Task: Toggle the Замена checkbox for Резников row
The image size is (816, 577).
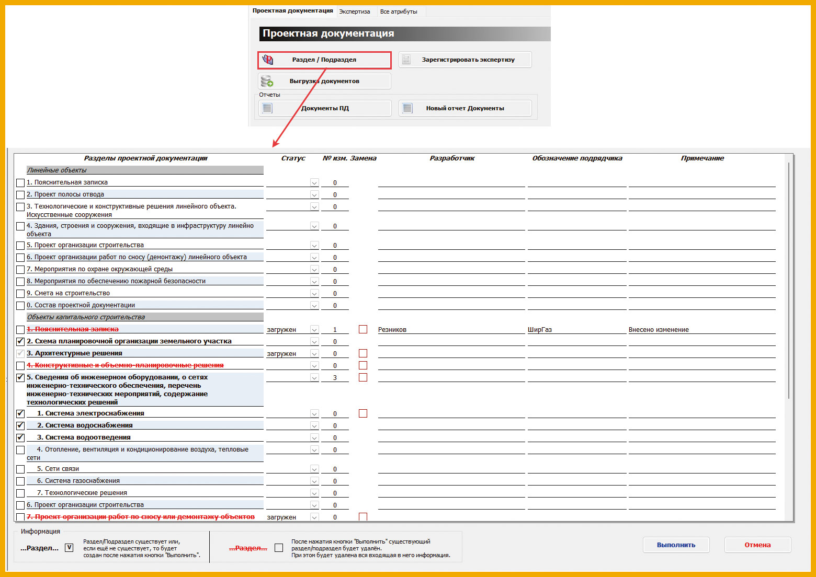Action: pos(363,329)
